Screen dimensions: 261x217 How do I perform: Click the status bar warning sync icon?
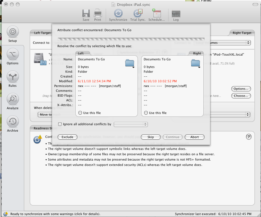[6, 214]
